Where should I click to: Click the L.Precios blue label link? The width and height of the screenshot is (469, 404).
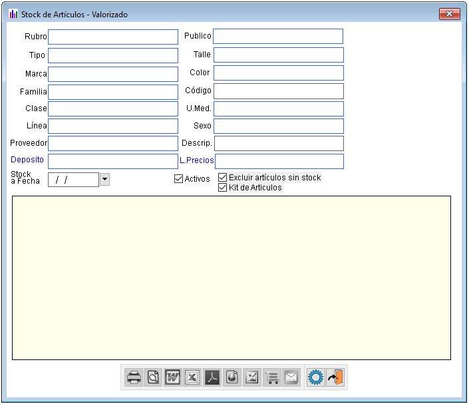coord(196,160)
